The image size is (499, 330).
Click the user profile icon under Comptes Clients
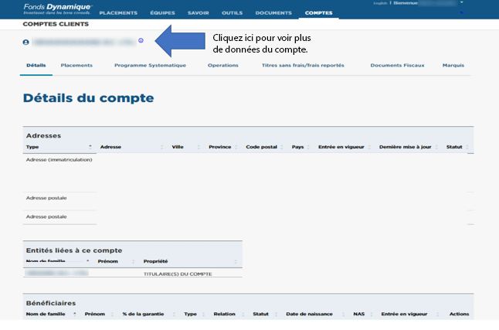[25, 41]
